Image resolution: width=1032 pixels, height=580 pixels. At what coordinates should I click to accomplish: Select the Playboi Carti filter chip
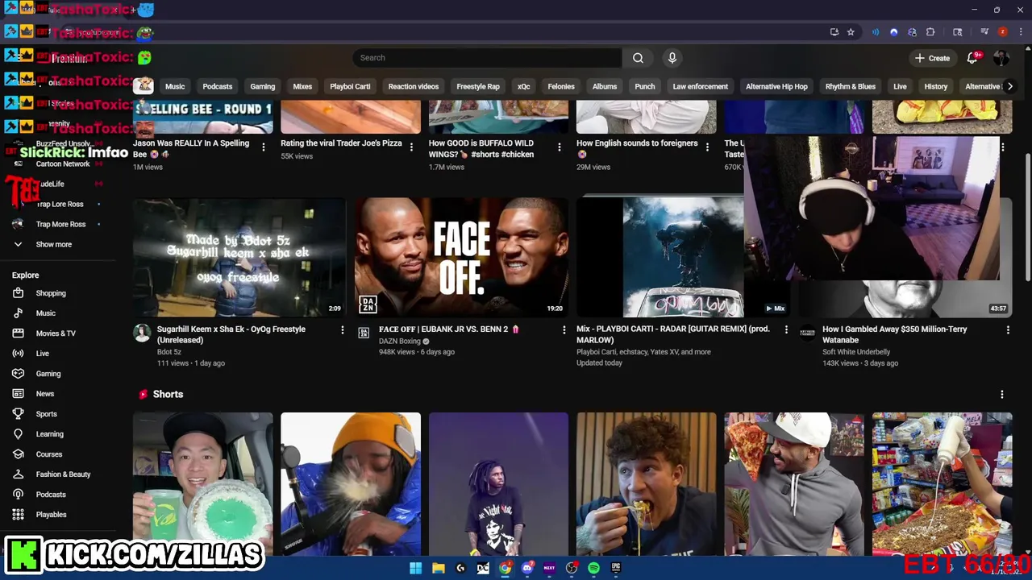[x=350, y=86]
